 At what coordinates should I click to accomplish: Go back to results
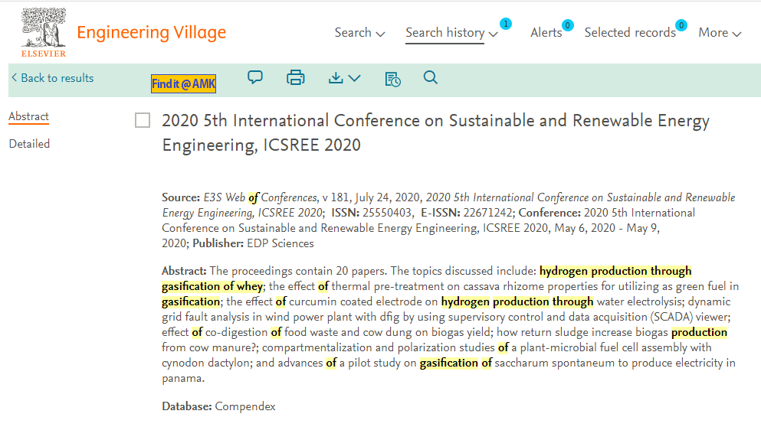coord(52,78)
